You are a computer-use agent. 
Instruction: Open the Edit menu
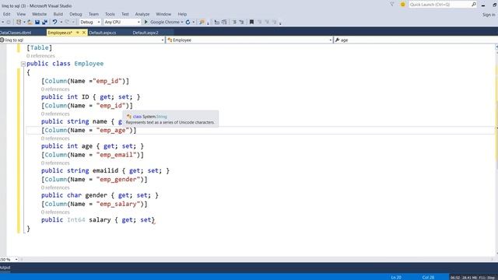click(x=6, y=14)
